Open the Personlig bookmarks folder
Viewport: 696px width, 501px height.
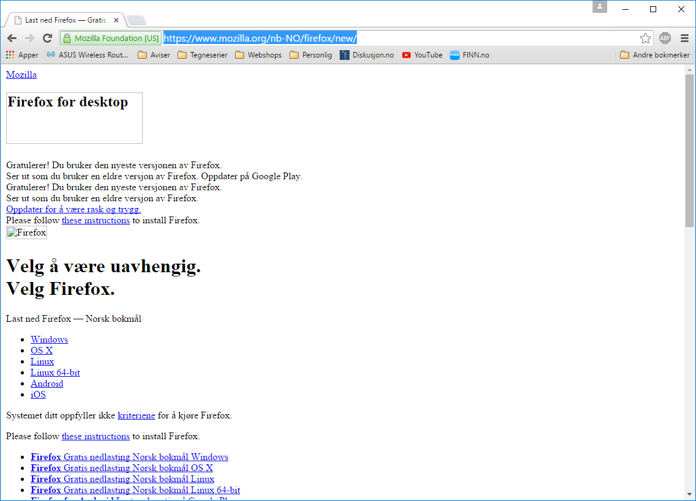(x=311, y=55)
